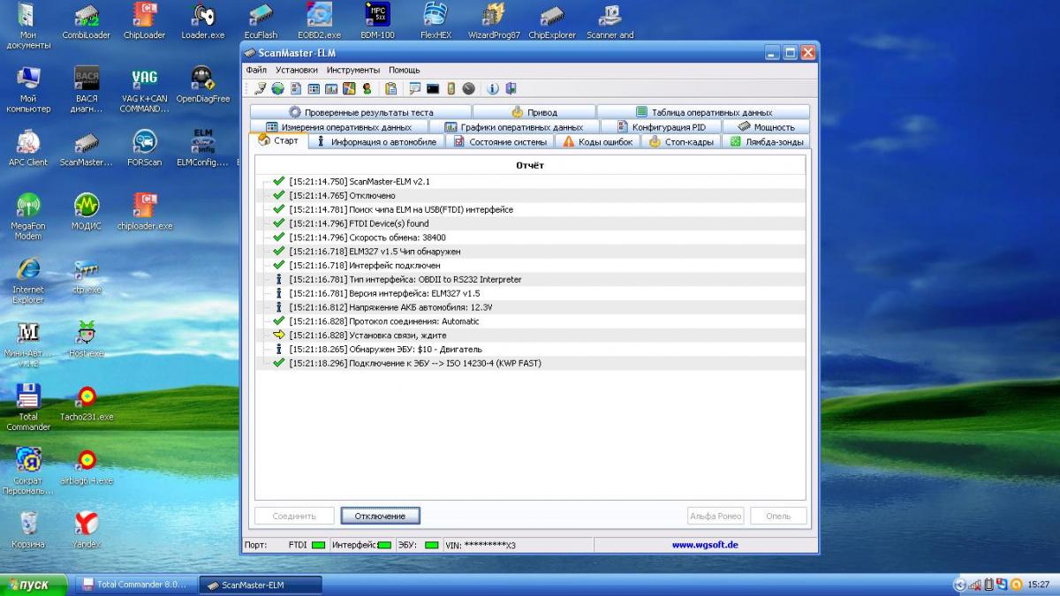Viewport: 1060px width, 596px height.
Task: Click the Опель button
Action: point(778,516)
